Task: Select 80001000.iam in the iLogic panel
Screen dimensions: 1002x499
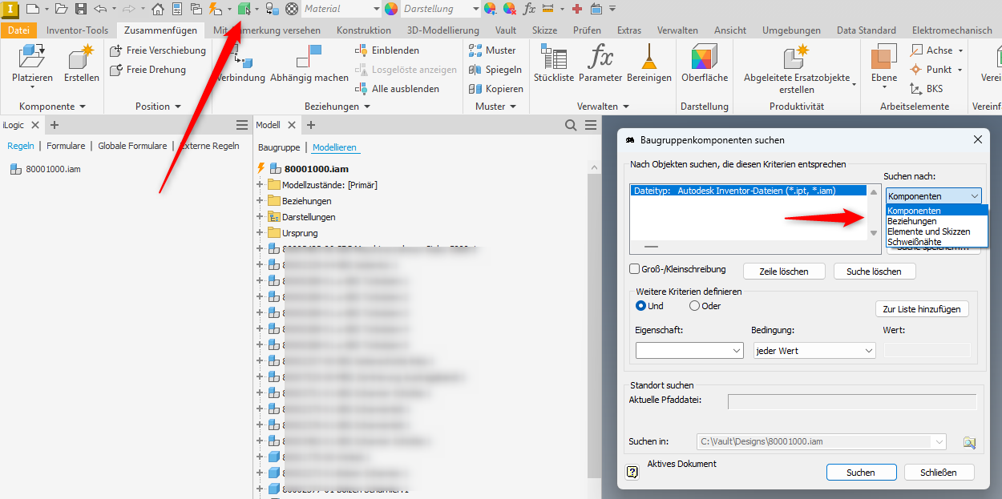Action: [46, 169]
